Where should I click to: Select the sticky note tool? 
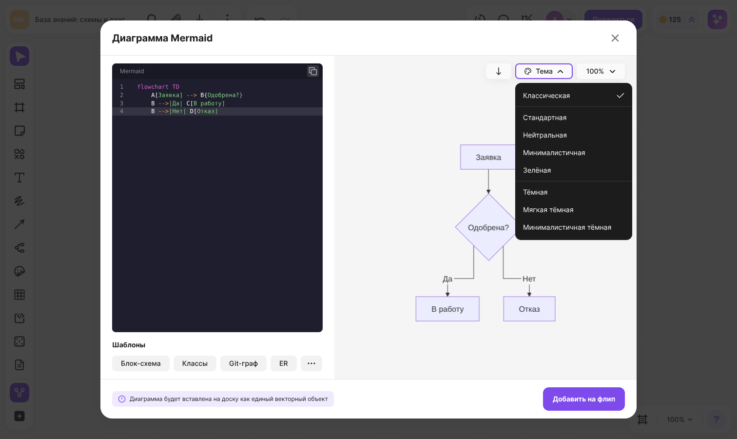point(19,131)
